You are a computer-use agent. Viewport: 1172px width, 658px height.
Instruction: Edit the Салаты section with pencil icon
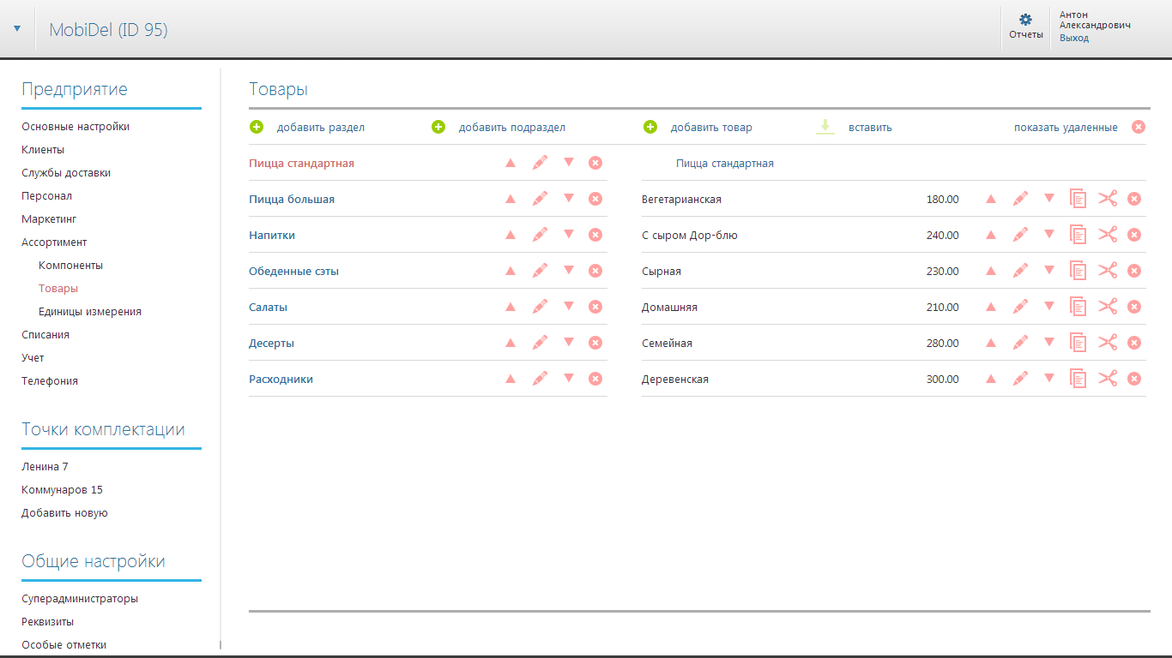pyautogui.click(x=540, y=307)
